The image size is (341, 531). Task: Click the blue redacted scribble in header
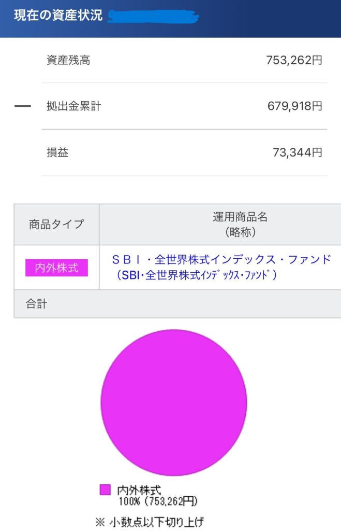153,16
